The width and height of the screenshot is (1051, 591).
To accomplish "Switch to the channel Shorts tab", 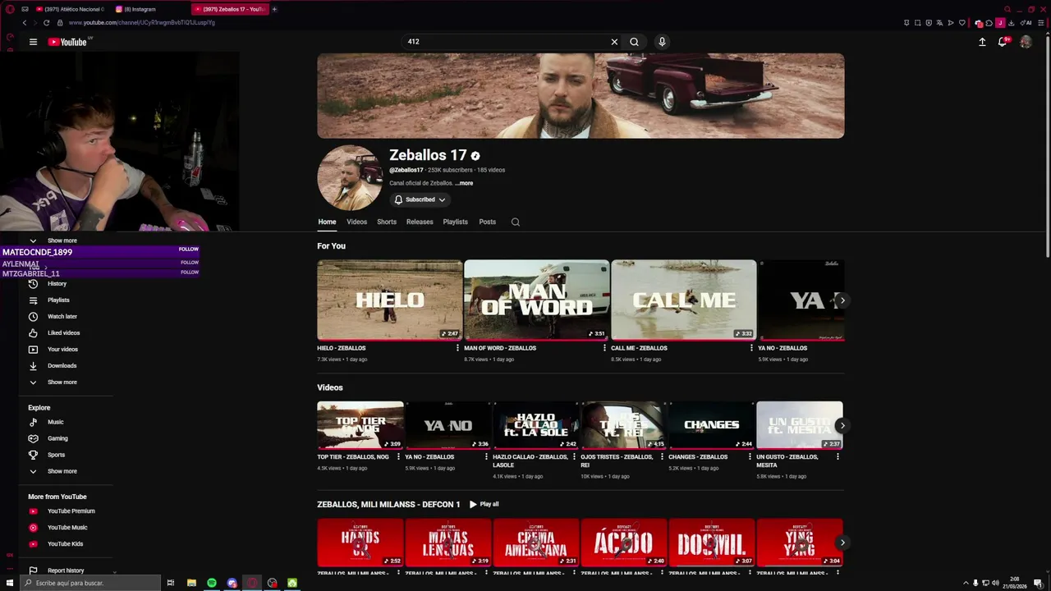I will 387,222.
